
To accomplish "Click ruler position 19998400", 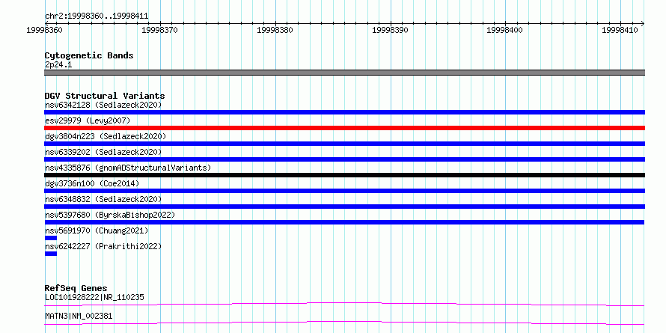I will click(x=505, y=30).
